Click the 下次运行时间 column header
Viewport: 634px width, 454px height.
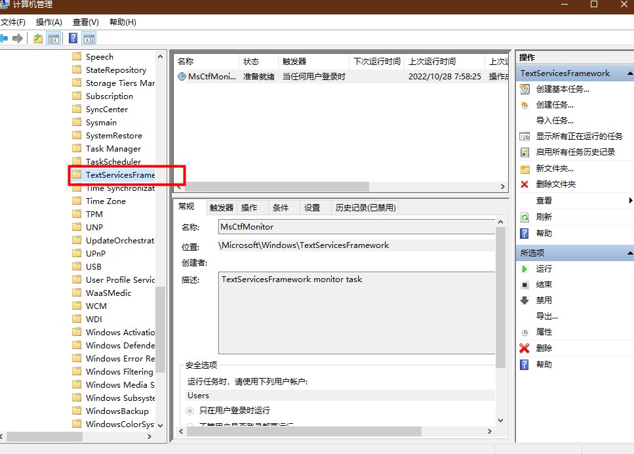tap(377, 62)
